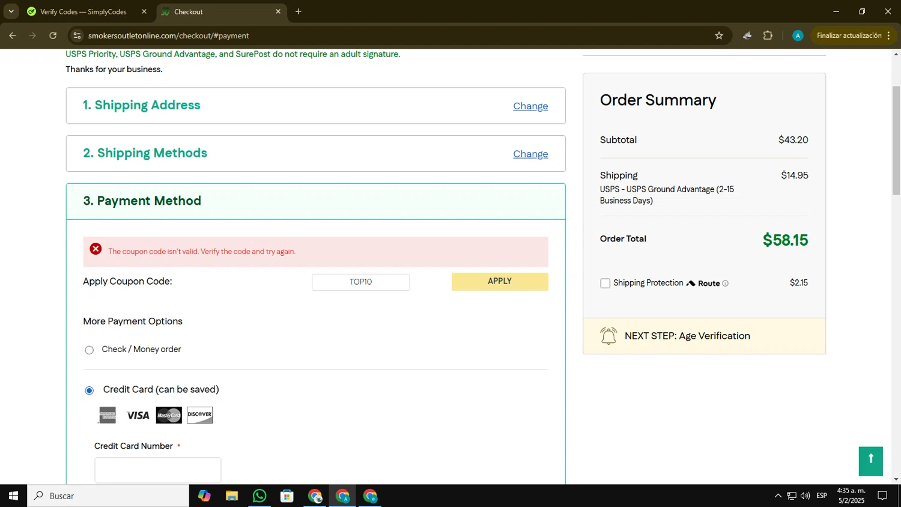
Task: Close the Verify Codes SimplyCodes tab
Action: coord(144,11)
